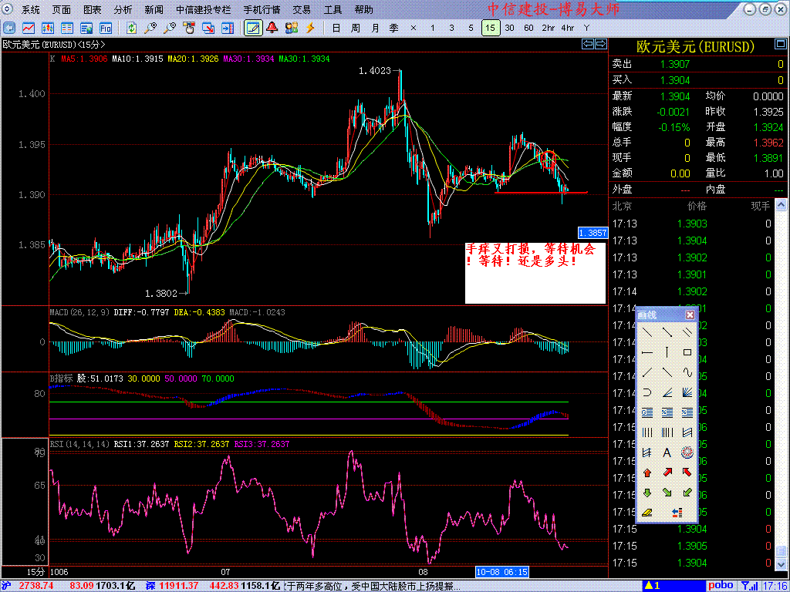Close the 画线 drawing palette
The image size is (790, 592).
click(690, 315)
